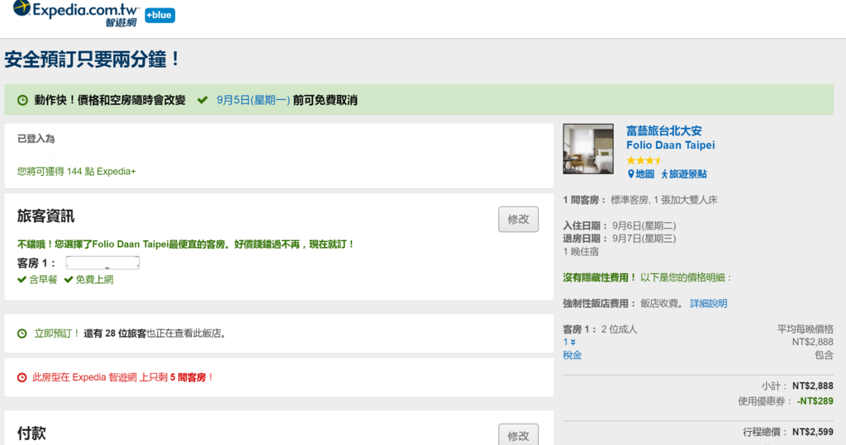Image resolution: width=846 pixels, height=445 pixels.
Task: Click red clock icon in rooms-left warning
Action: tap(22, 377)
